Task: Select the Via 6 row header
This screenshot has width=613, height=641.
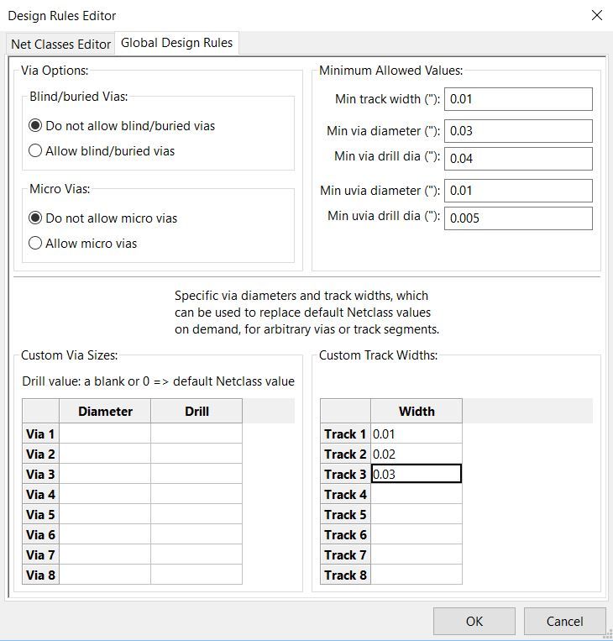Action: [40, 534]
